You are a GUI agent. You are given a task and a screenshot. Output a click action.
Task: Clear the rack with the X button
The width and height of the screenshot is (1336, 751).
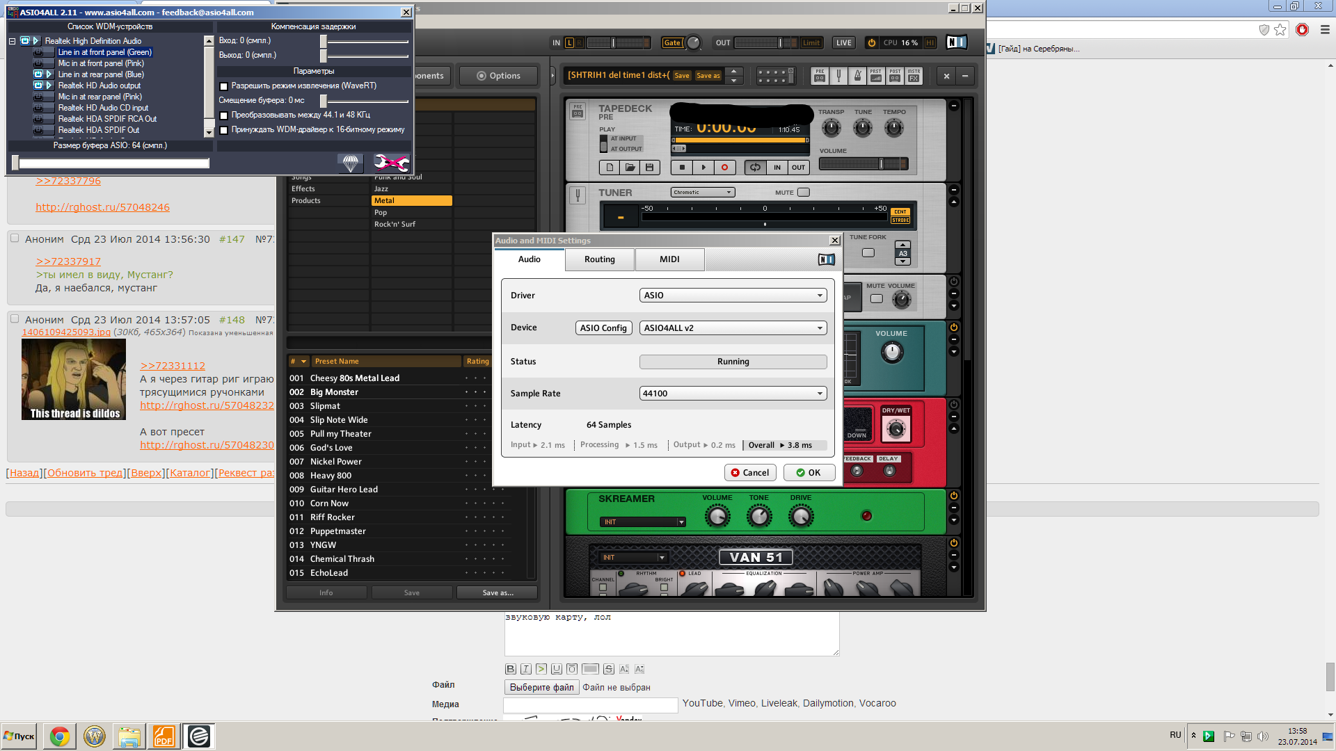tap(946, 76)
